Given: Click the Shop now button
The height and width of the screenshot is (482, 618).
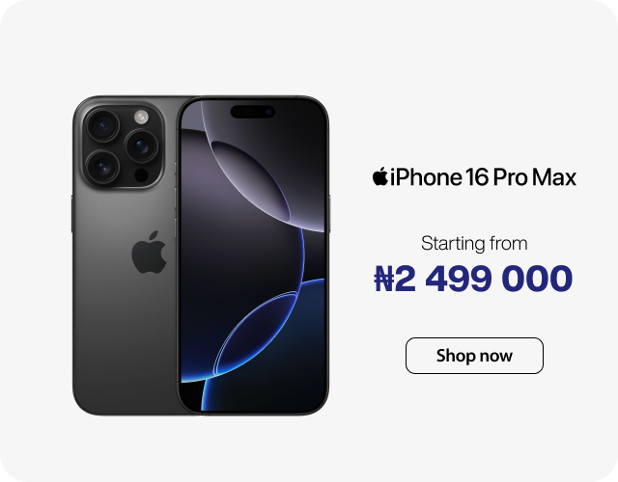Looking at the screenshot, I should pos(474,356).
